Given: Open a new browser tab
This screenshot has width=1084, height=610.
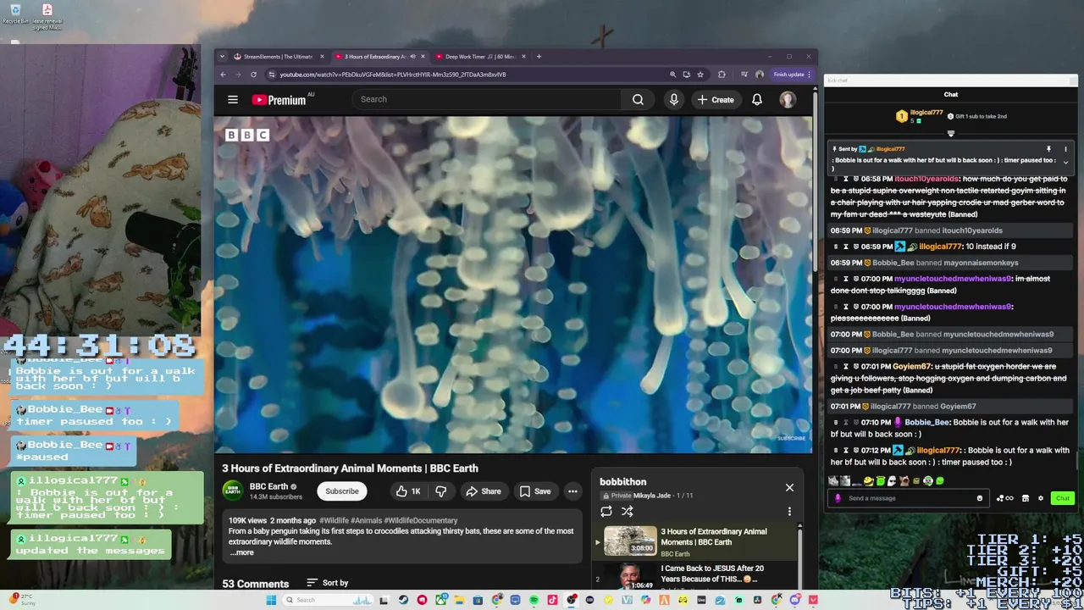Looking at the screenshot, I should click(539, 57).
